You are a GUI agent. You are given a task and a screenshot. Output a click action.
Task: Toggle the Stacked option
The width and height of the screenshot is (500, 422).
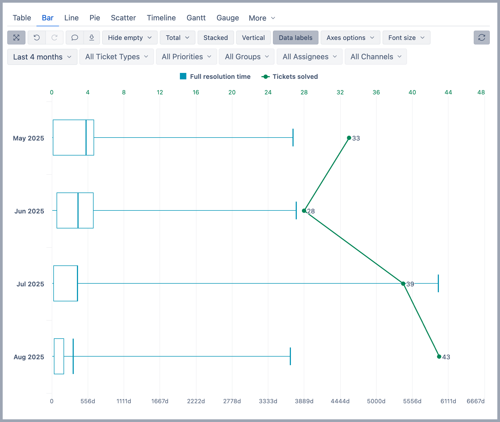click(x=216, y=38)
